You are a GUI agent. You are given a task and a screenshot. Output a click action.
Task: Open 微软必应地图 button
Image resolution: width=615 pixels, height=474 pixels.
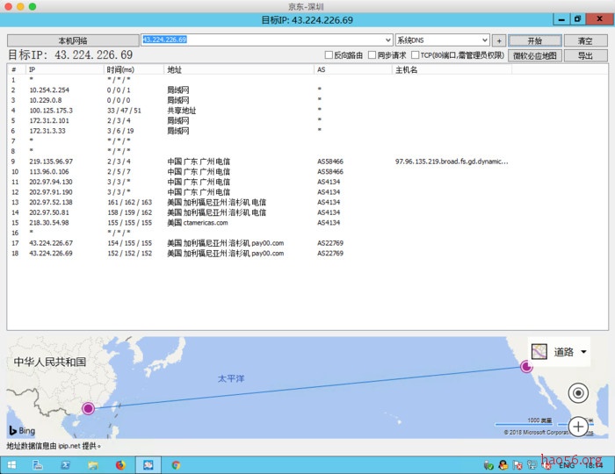[535, 55]
